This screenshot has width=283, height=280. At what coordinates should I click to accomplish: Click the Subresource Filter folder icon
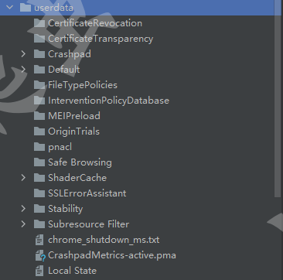[39, 224]
